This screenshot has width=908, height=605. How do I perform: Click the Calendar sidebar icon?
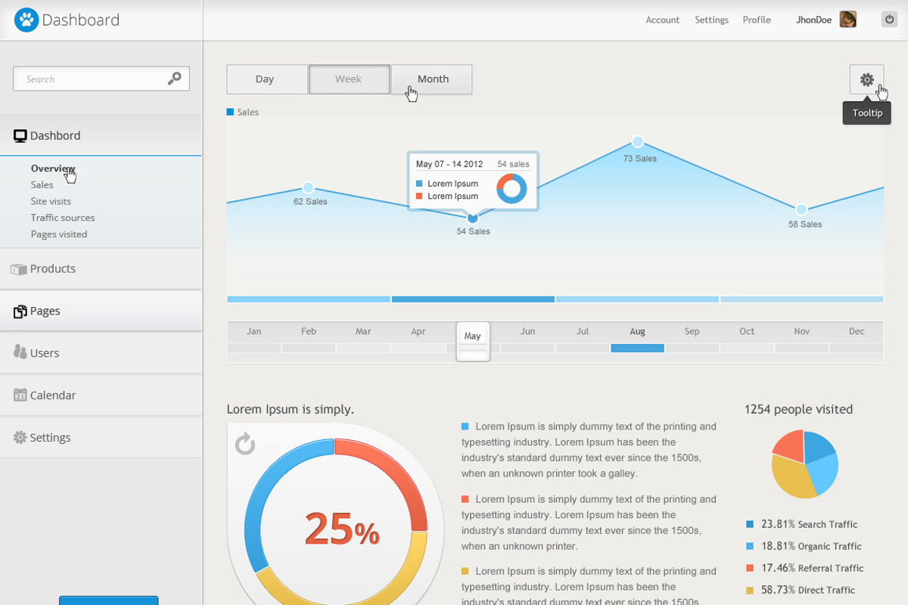(20, 395)
